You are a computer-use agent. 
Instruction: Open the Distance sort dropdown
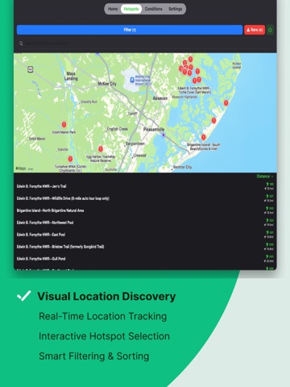coord(265,177)
